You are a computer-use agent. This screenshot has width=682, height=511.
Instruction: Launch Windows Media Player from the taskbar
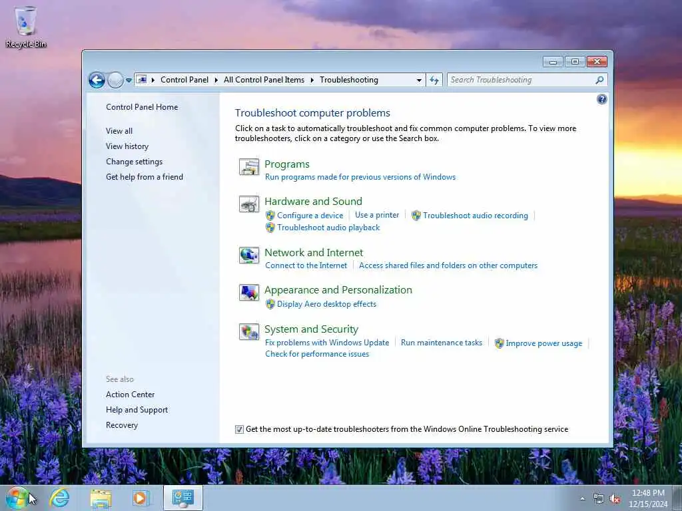click(141, 498)
